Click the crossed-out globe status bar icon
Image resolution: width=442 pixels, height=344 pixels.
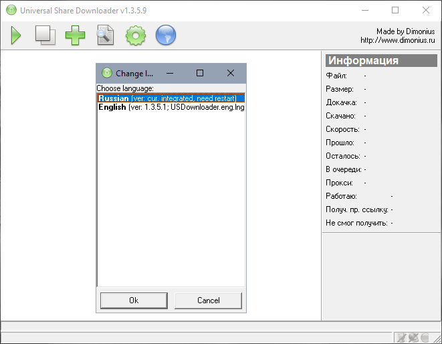(x=413, y=337)
